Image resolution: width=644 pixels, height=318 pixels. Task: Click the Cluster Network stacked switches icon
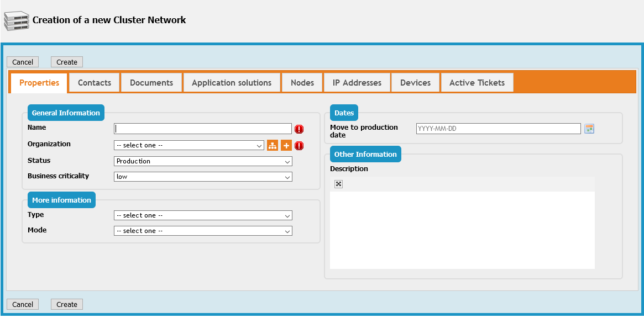tap(17, 20)
